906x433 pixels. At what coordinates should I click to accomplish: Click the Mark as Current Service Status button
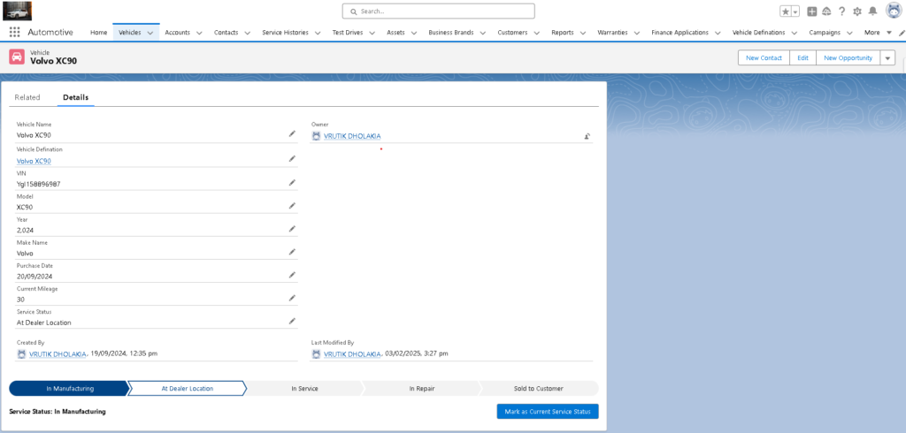click(x=548, y=411)
